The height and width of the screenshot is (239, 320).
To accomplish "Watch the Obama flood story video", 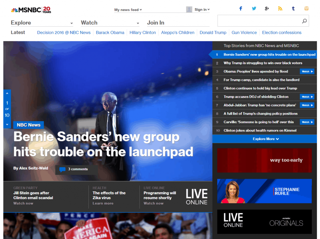I will (x=307, y=71).
